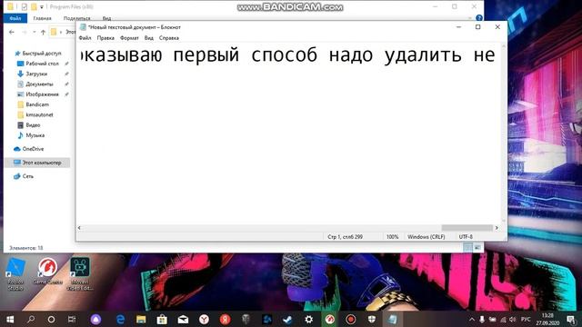Open Mail app from taskbar
Screen dimensions: 582x327
coord(183,319)
